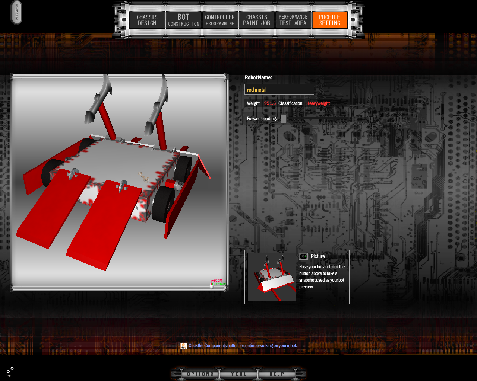This screenshot has height=381, width=477.
Task: Click the Forward heading slider handle
Action: click(x=284, y=119)
